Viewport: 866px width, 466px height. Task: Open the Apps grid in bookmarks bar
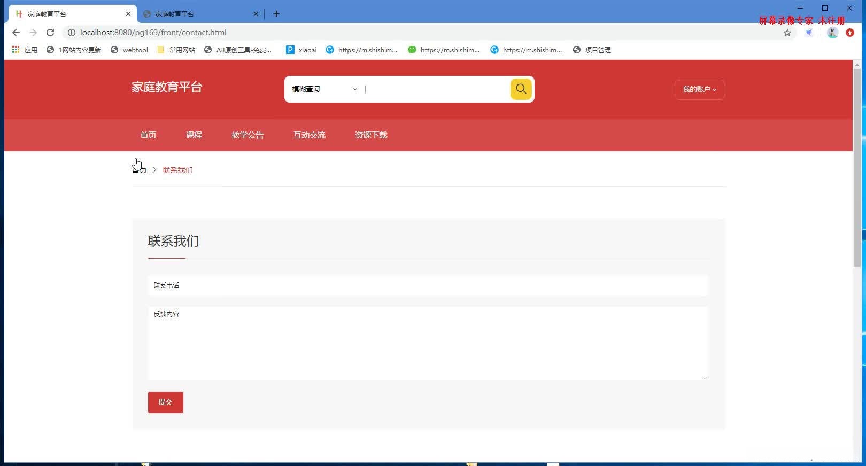pos(25,50)
